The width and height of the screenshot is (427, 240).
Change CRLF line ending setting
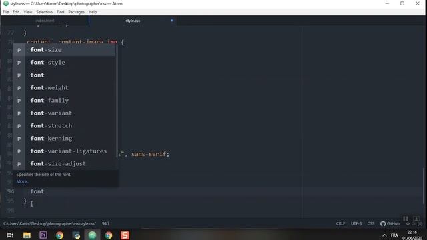(340, 224)
